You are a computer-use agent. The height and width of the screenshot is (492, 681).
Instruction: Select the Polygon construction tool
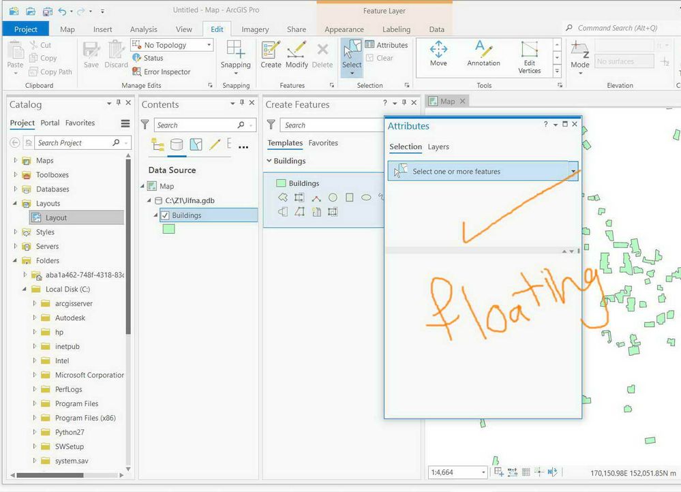pos(283,198)
